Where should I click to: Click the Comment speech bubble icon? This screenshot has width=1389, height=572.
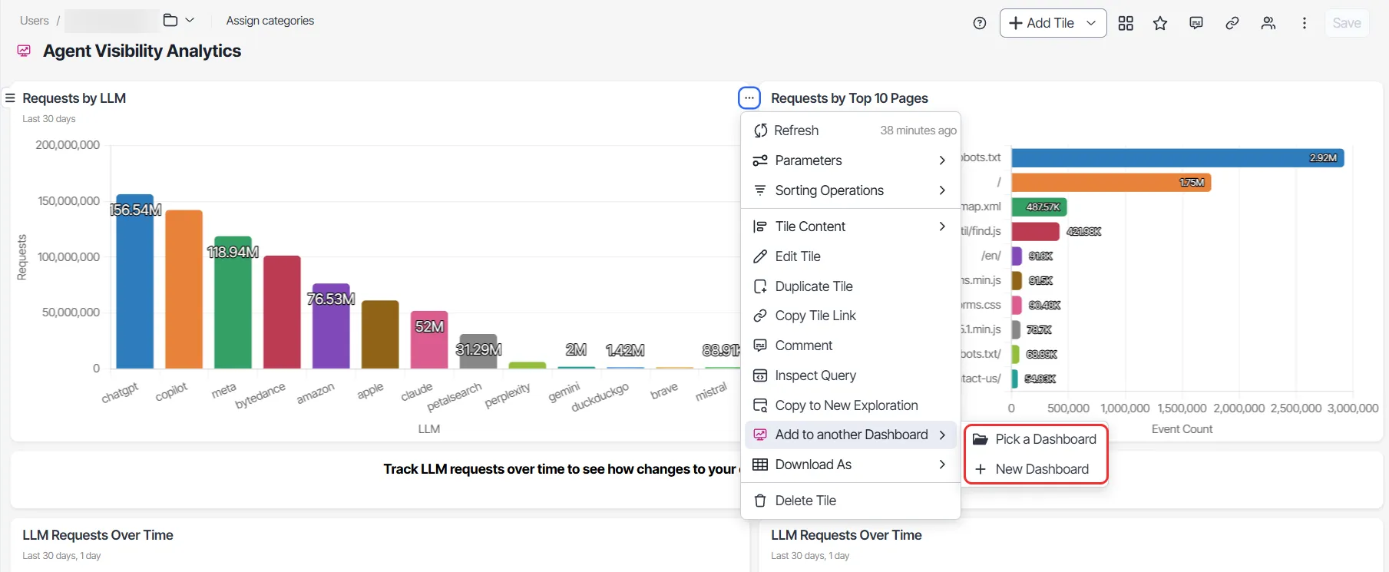coord(760,346)
